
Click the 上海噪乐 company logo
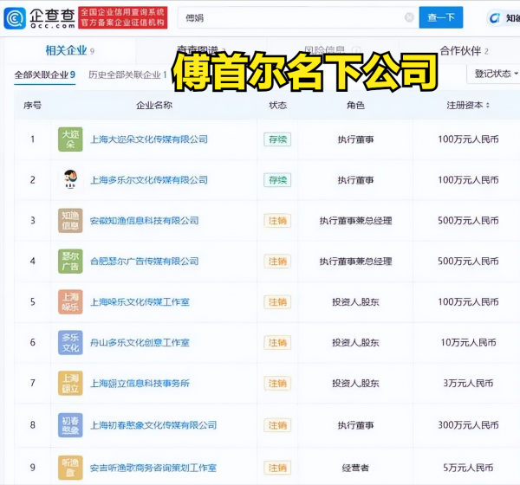click(70, 302)
